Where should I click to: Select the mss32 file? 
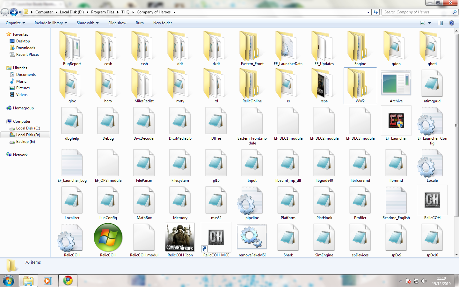click(216, 202)
